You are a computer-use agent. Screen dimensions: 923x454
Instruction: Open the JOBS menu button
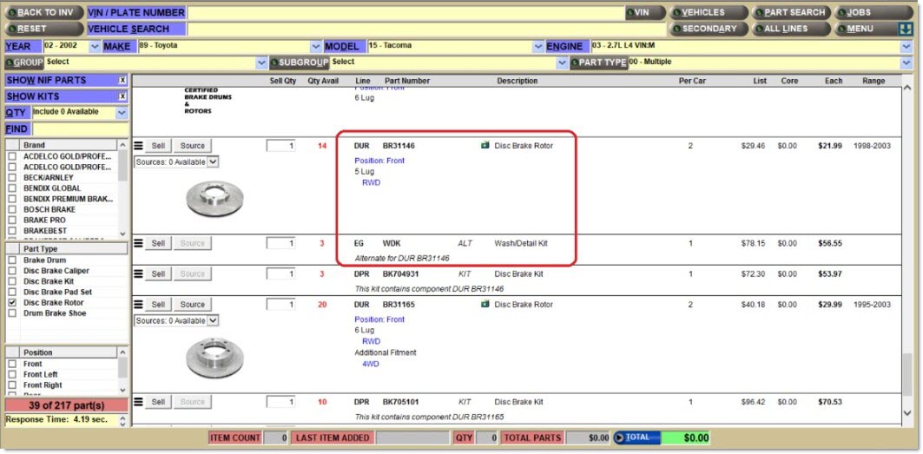tap(867, 12)
